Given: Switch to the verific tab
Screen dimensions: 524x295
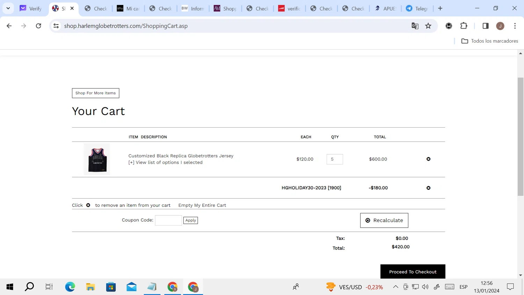Looking at the screenshot, I should (x=290, y=8).
